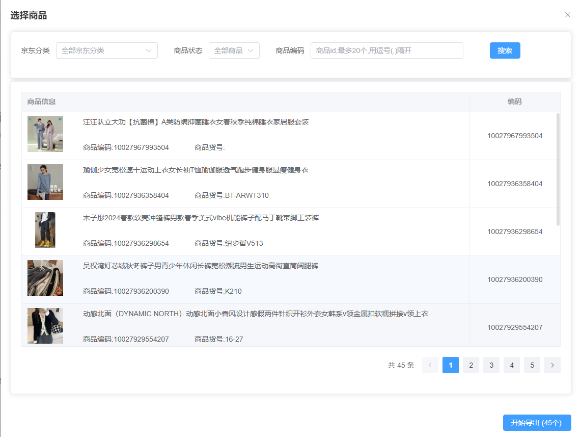The height and width of the screenshot is (437, 581).
Task: Open the 京东分类 dropdown
Action: click(x=106, y=50)
